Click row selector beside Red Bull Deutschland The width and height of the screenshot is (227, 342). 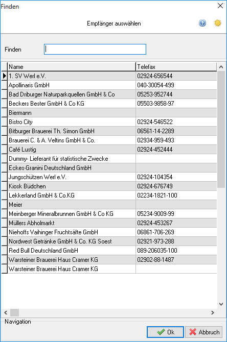pyautogui.click(x=5, y=251)
